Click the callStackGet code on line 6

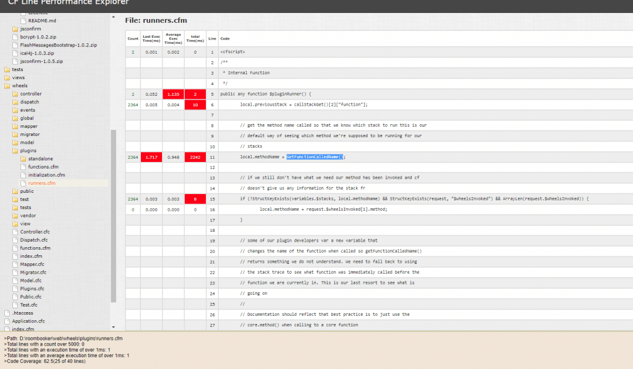(x=304, y=104)
